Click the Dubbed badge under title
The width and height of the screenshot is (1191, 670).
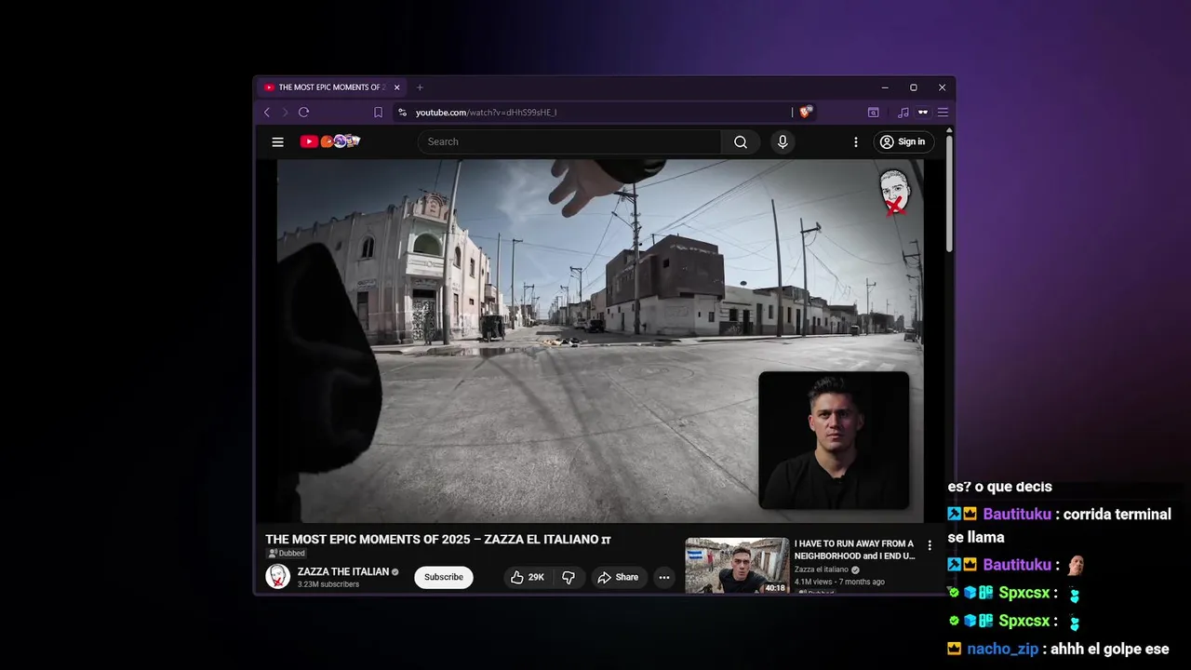(287, 553)
